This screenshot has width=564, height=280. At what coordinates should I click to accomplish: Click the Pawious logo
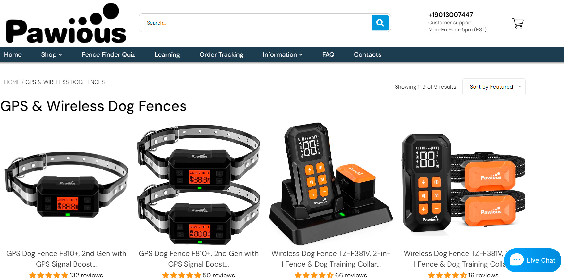[66, 23]
